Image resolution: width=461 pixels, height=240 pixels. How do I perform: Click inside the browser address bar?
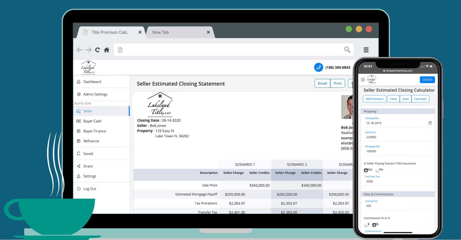point(233,50)
